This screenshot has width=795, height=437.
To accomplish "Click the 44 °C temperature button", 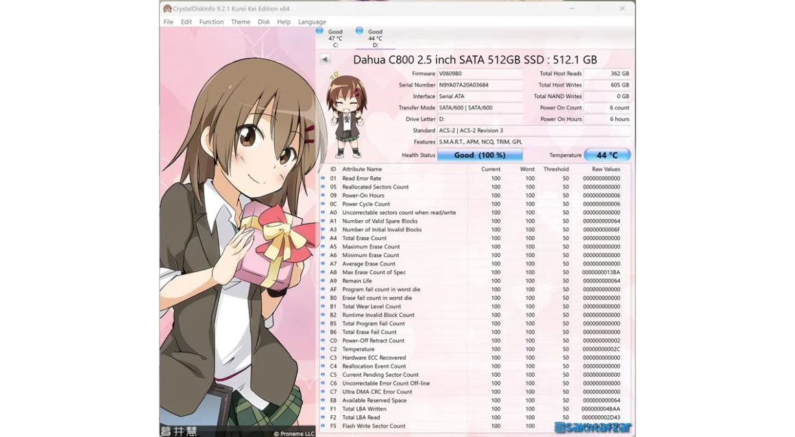I will [607, 155].
